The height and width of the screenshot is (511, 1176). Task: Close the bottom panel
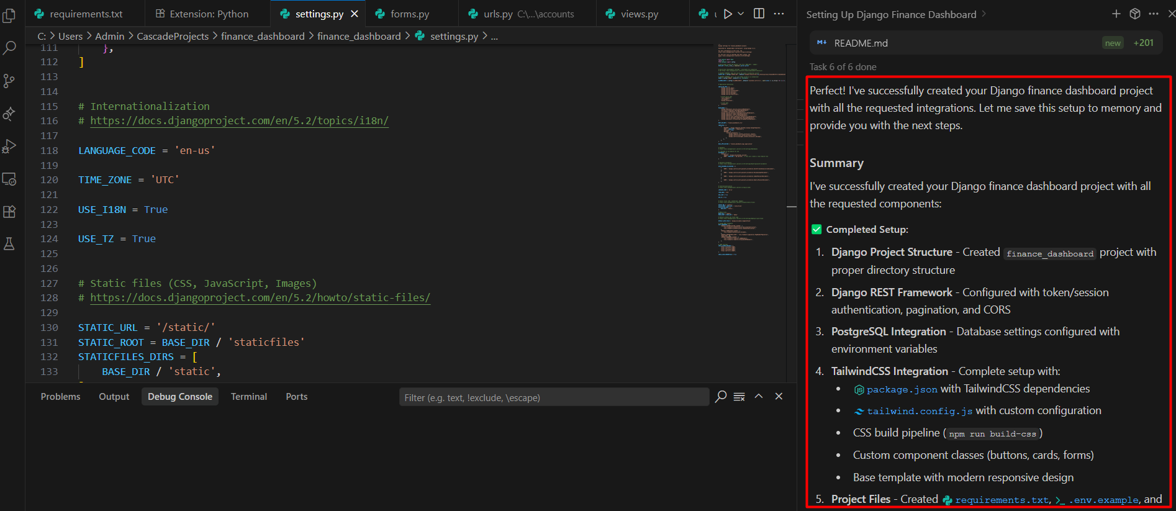pyautogui.click(x=779, y=396)
